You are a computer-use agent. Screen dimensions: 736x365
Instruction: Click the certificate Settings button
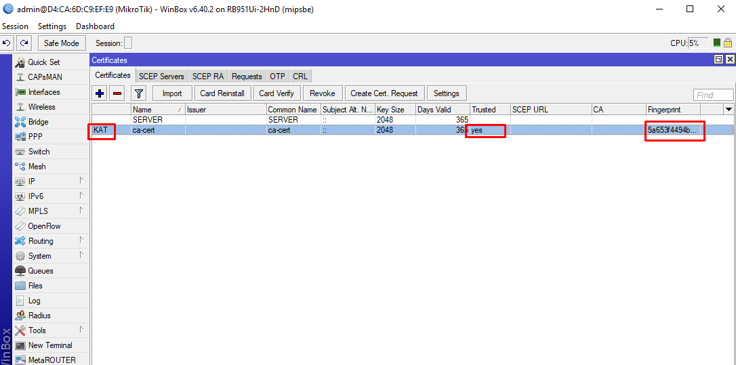[x=447, y=93]
